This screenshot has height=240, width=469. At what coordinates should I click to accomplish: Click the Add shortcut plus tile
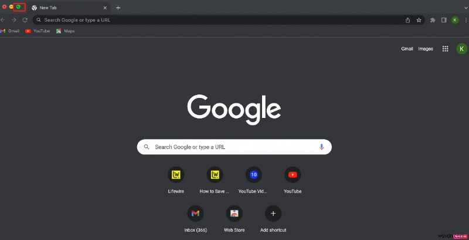273,219
